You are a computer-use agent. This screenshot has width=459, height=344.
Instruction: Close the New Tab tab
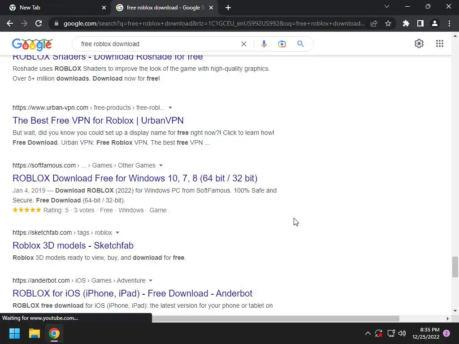point(104,8)
